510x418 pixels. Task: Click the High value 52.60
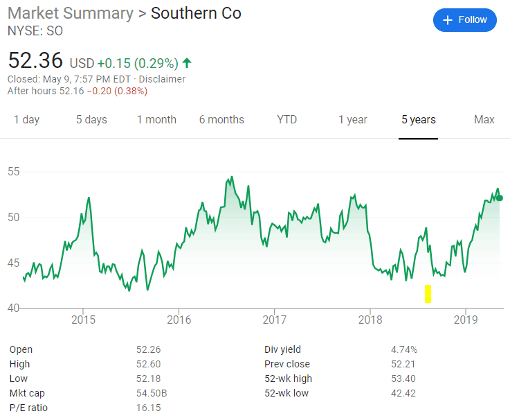click(148, 364)
